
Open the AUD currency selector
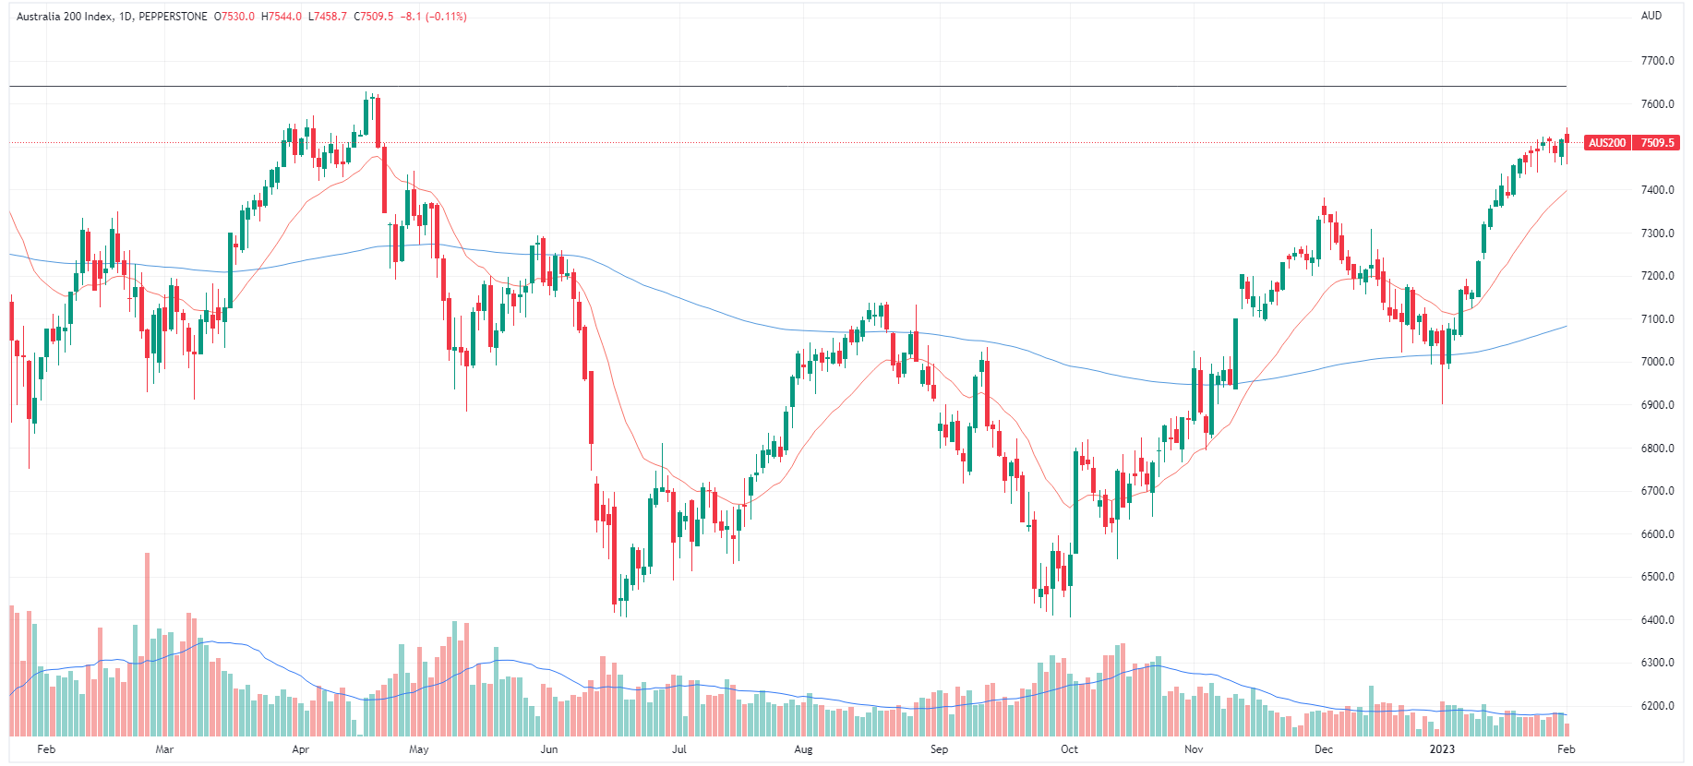(x=1651, y=16)
